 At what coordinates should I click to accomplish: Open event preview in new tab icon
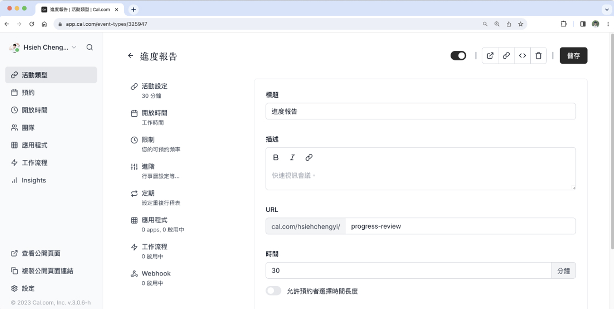click(x=490, y=56)
